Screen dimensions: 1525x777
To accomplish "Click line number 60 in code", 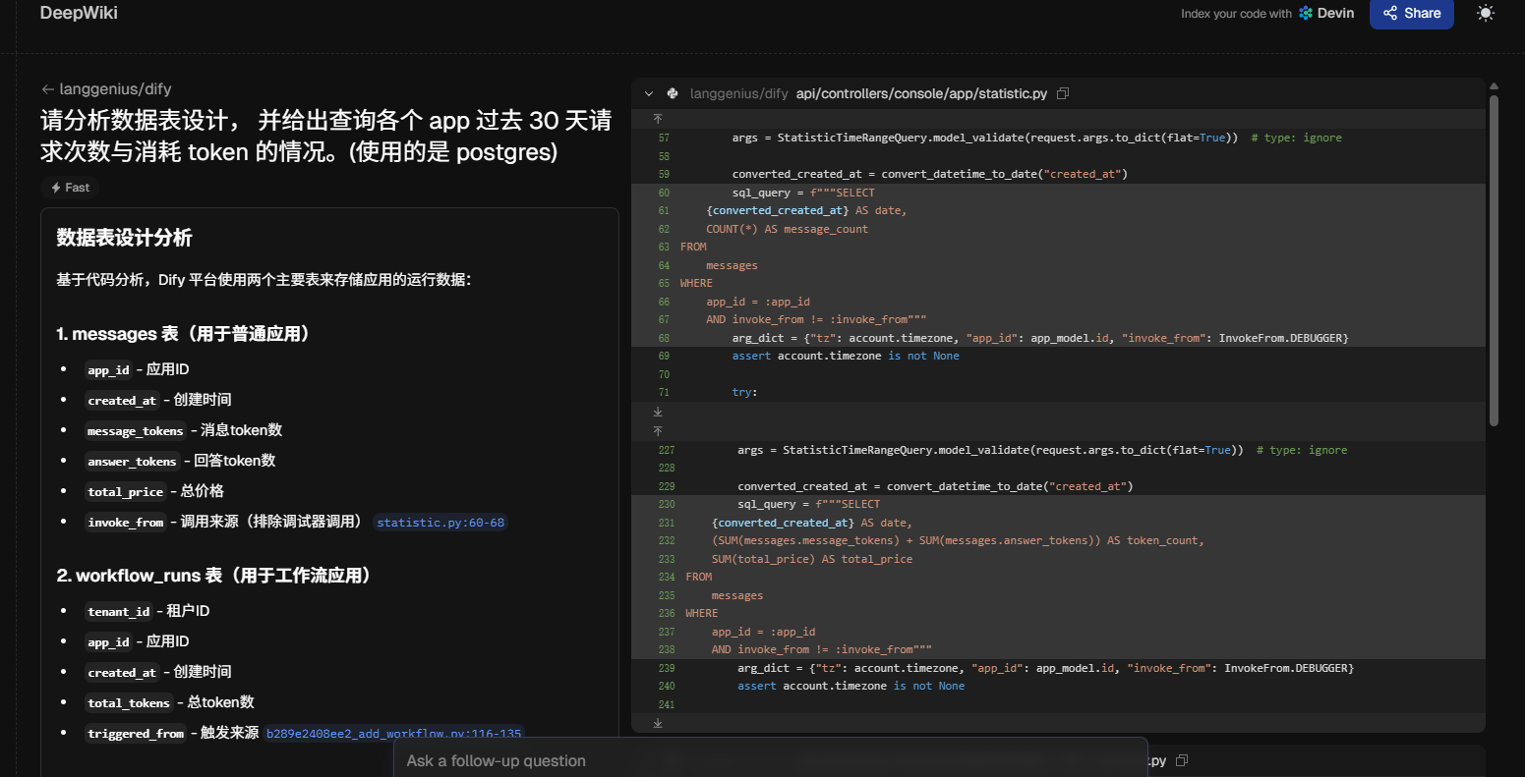I will coord(664,193).
